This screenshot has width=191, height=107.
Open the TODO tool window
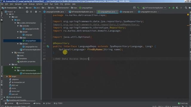pyautogui.click(x=58, y=103)
